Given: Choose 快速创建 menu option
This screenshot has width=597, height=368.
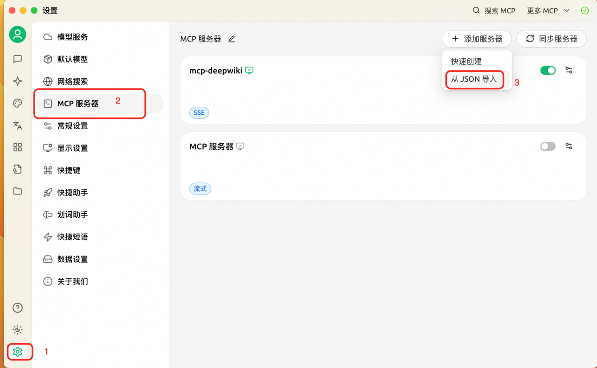Looking at the screenshot, I should click(466, 62).
